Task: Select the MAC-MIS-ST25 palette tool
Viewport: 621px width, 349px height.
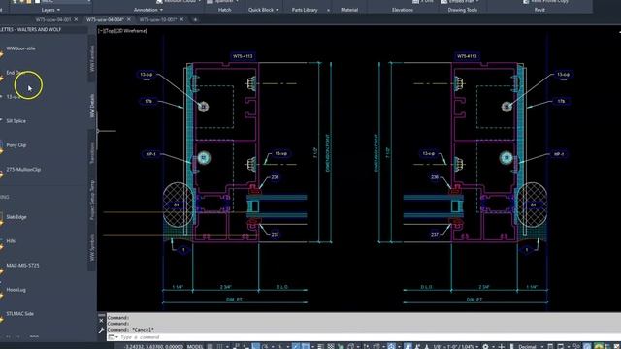Action: tap(22, 265)
